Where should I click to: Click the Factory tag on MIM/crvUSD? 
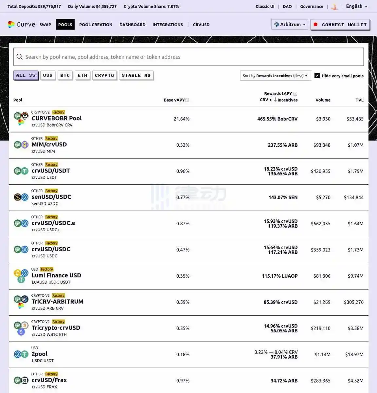[51, 139]
